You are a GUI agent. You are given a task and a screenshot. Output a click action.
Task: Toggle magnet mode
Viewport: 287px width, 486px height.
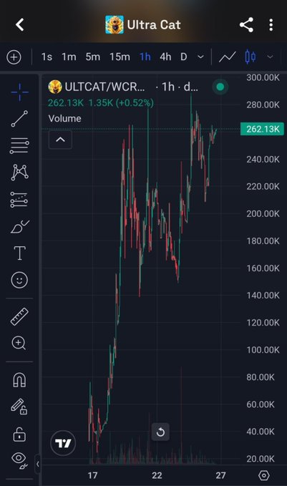tap(19, 379)
